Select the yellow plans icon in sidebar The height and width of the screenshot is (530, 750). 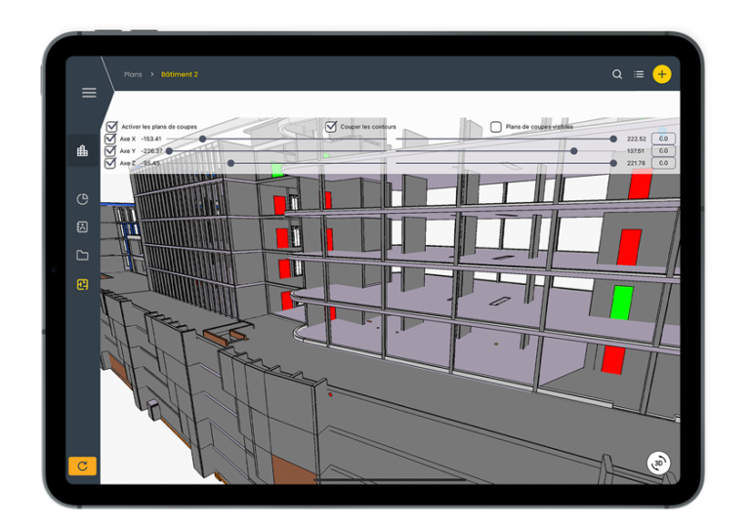(x=82, y=284)
